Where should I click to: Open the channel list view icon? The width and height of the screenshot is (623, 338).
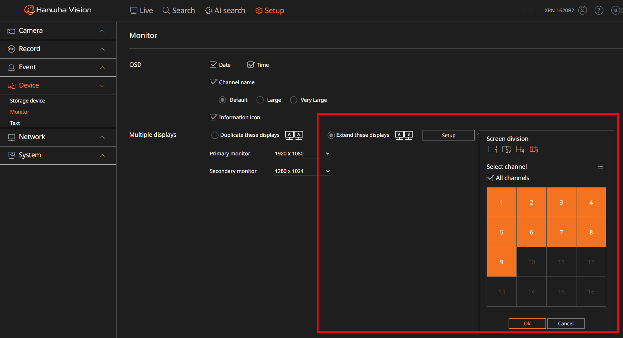pos(600,166)
